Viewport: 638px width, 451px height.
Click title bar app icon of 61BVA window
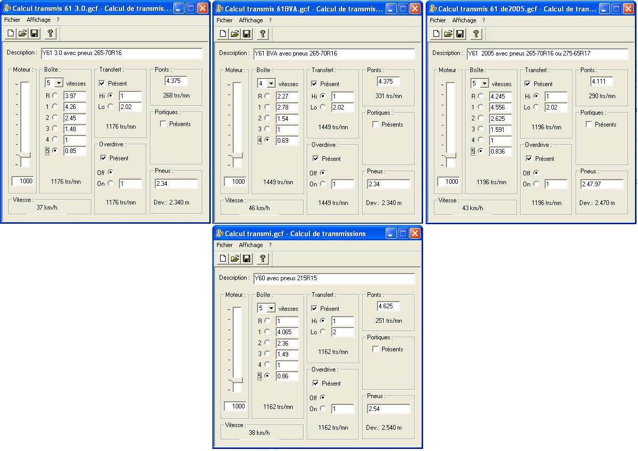tap(220, 8)
